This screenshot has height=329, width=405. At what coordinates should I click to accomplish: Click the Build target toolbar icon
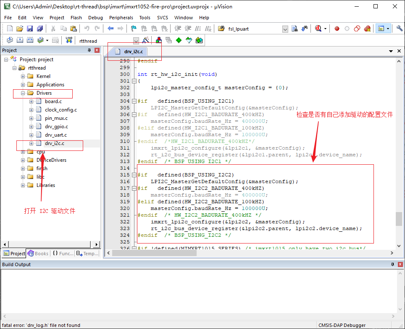[20, 40]
